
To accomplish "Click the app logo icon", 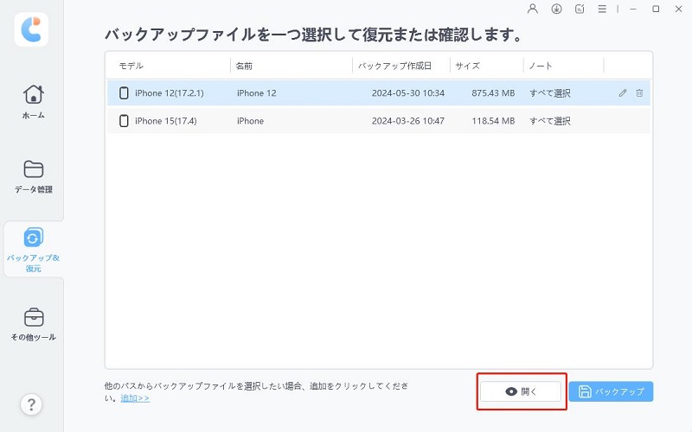I will coord(31,30).
